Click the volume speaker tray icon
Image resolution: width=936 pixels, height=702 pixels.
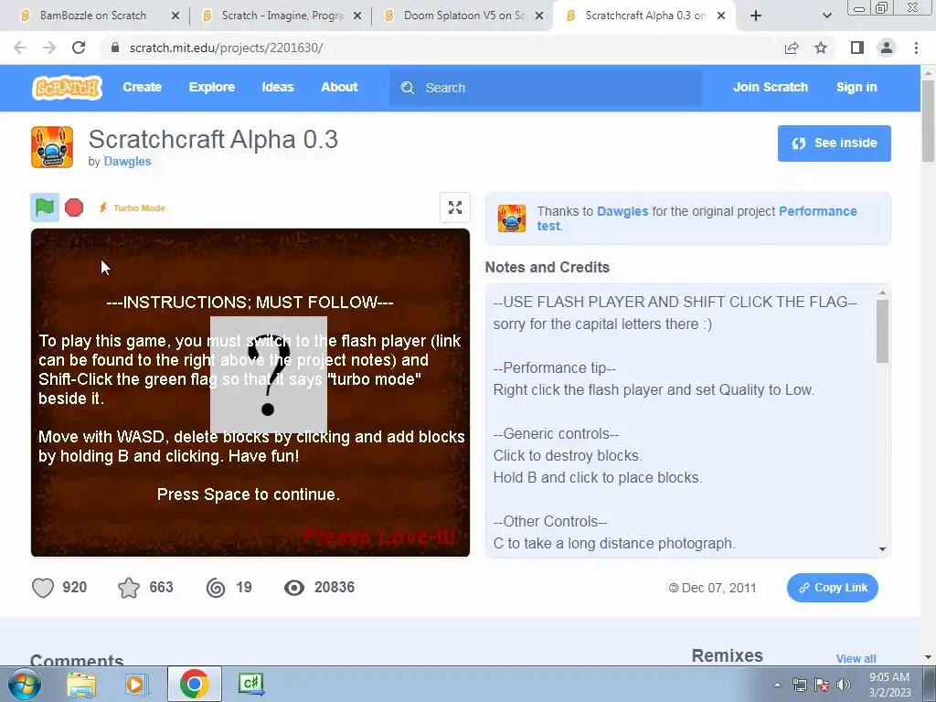pos(844,685)
